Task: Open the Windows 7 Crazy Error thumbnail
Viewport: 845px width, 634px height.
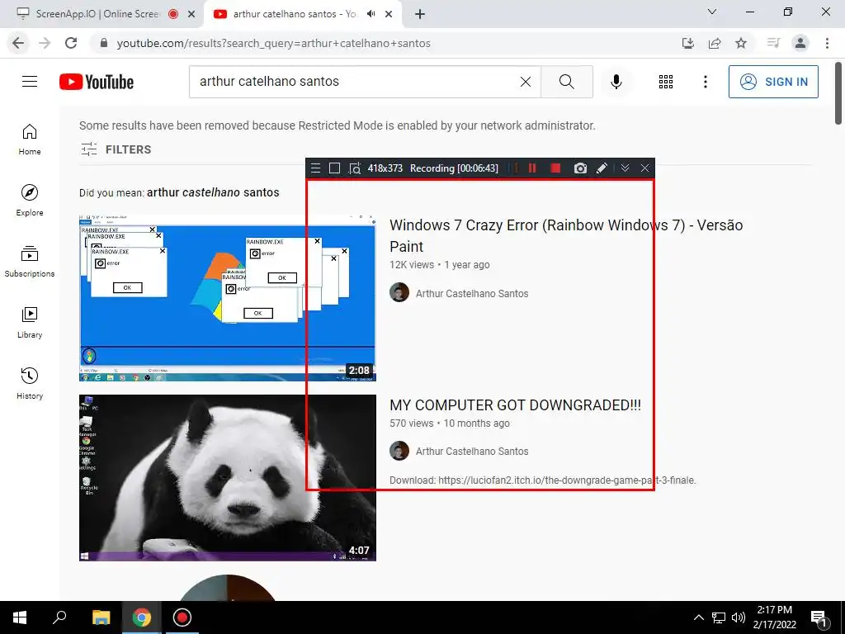Action: (228, 297)
